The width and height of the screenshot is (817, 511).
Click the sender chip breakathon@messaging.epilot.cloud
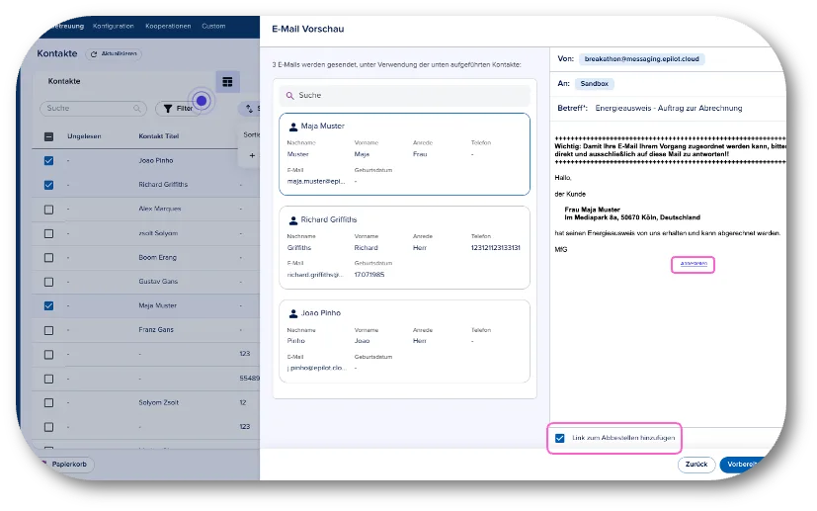(x=641, y=59)
